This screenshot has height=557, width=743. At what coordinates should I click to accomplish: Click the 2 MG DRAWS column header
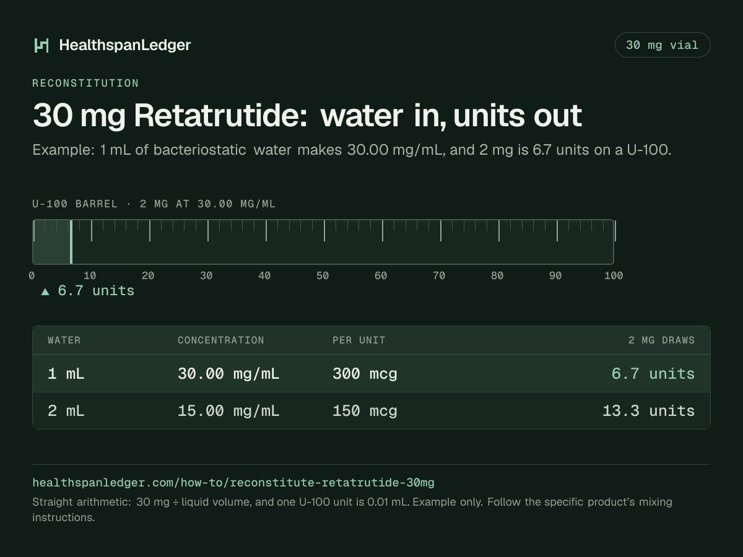[661, 340]
